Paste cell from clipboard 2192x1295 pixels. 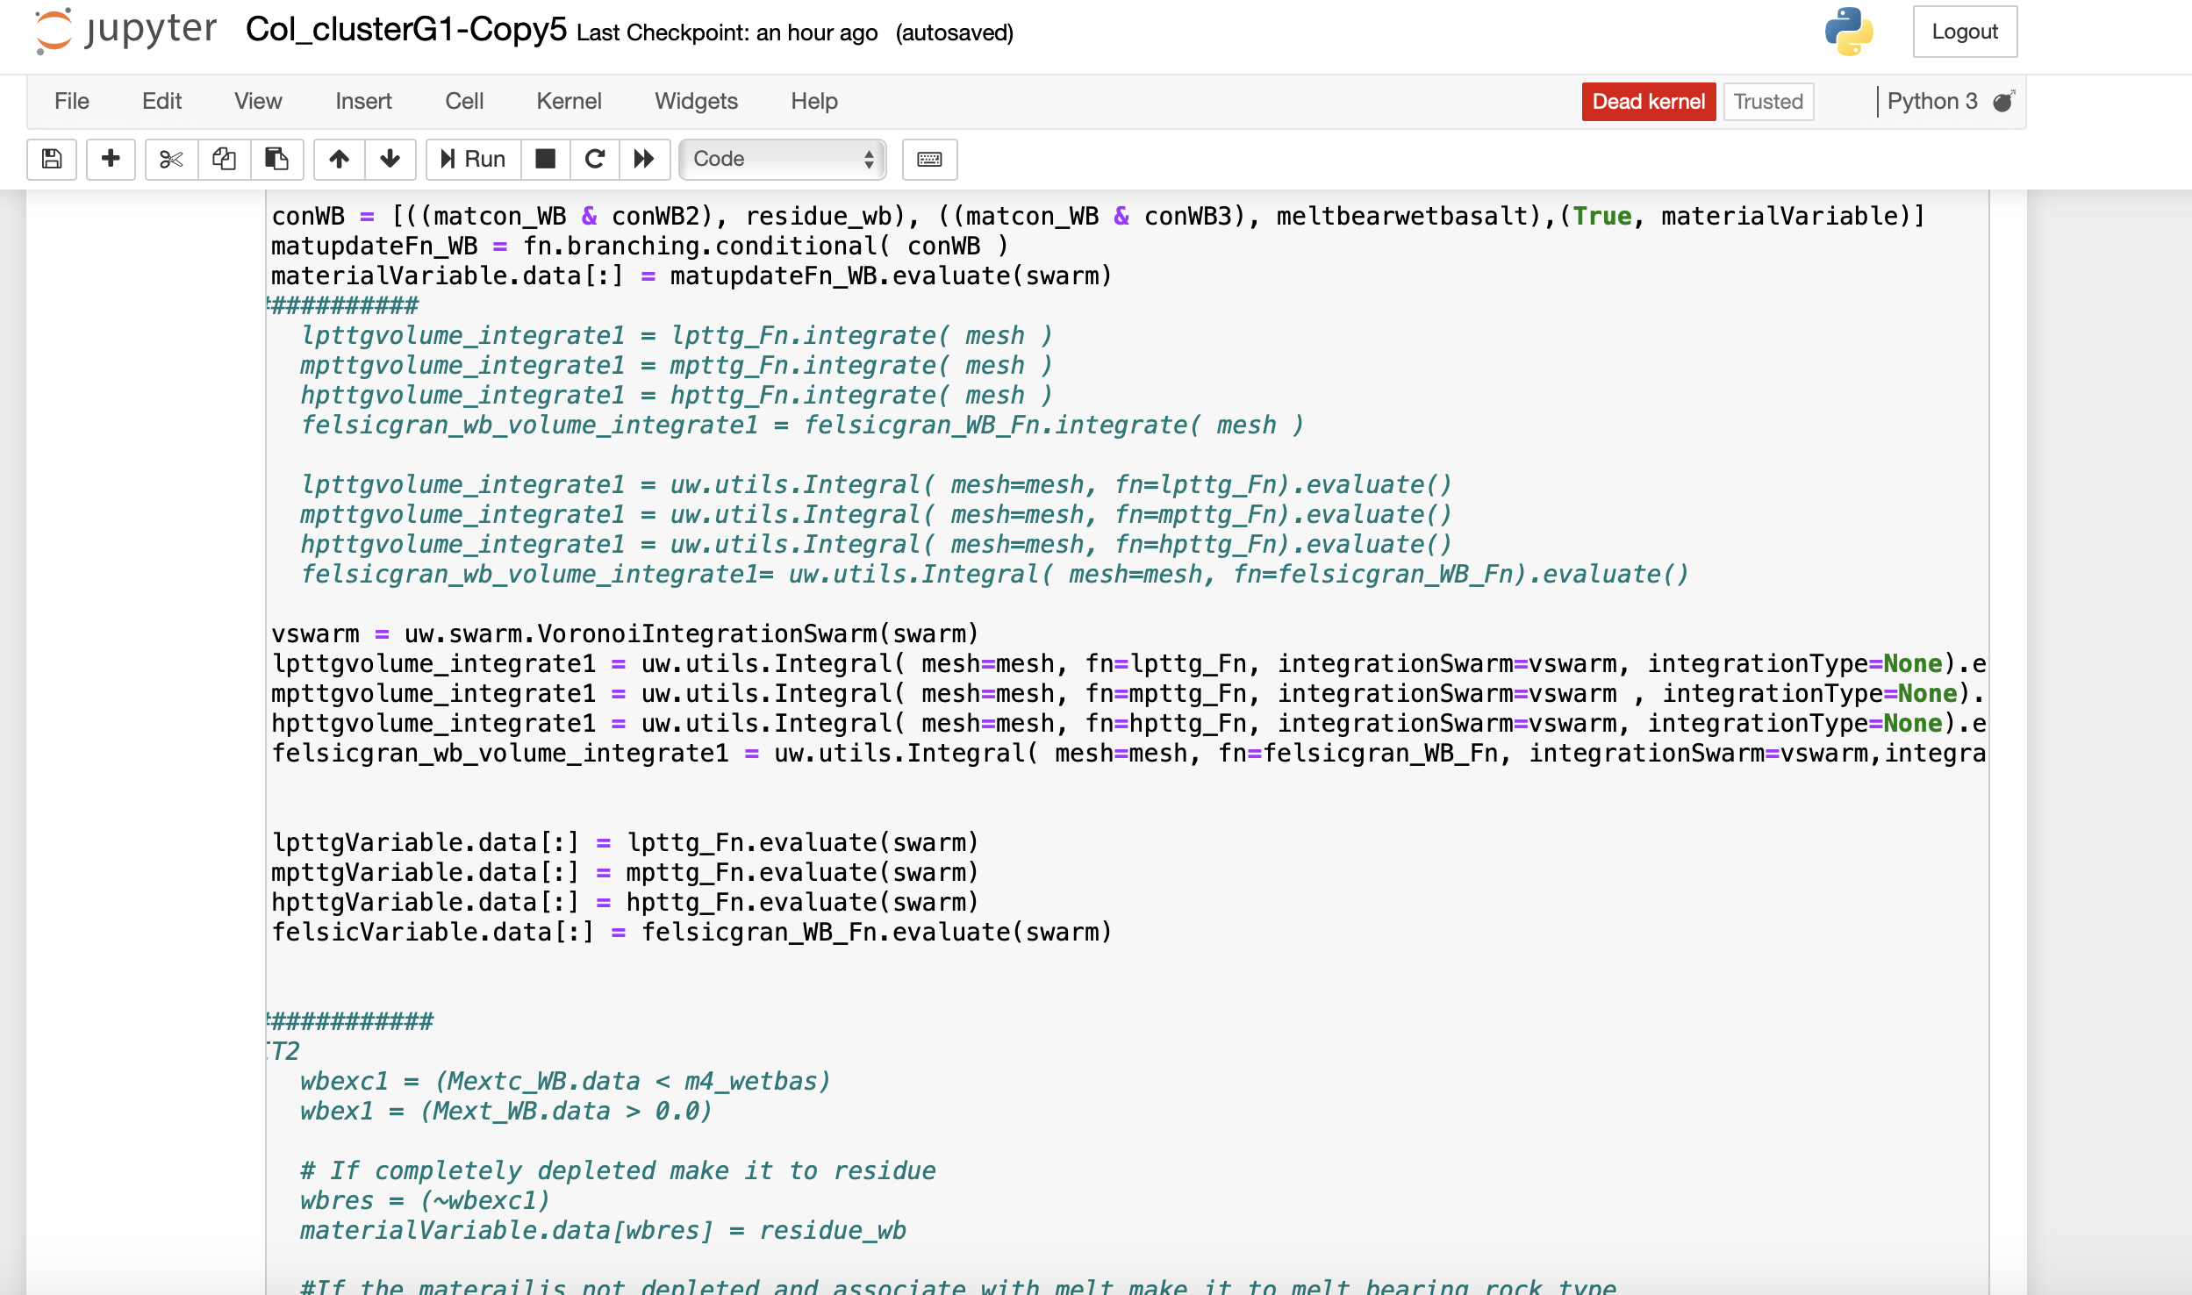(277, 160)
